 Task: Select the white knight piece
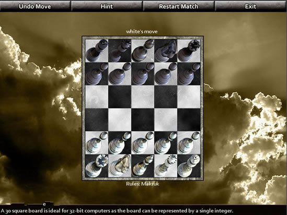120,166
